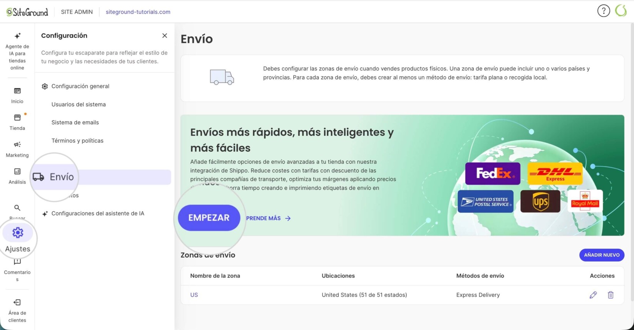This screenshot has width=634, height=330.
Task: Click the United States Postal Service logo
Action: [x=486, y=201]
